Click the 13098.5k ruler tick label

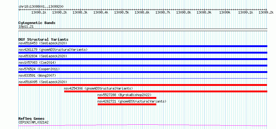(x=122, y=12)
